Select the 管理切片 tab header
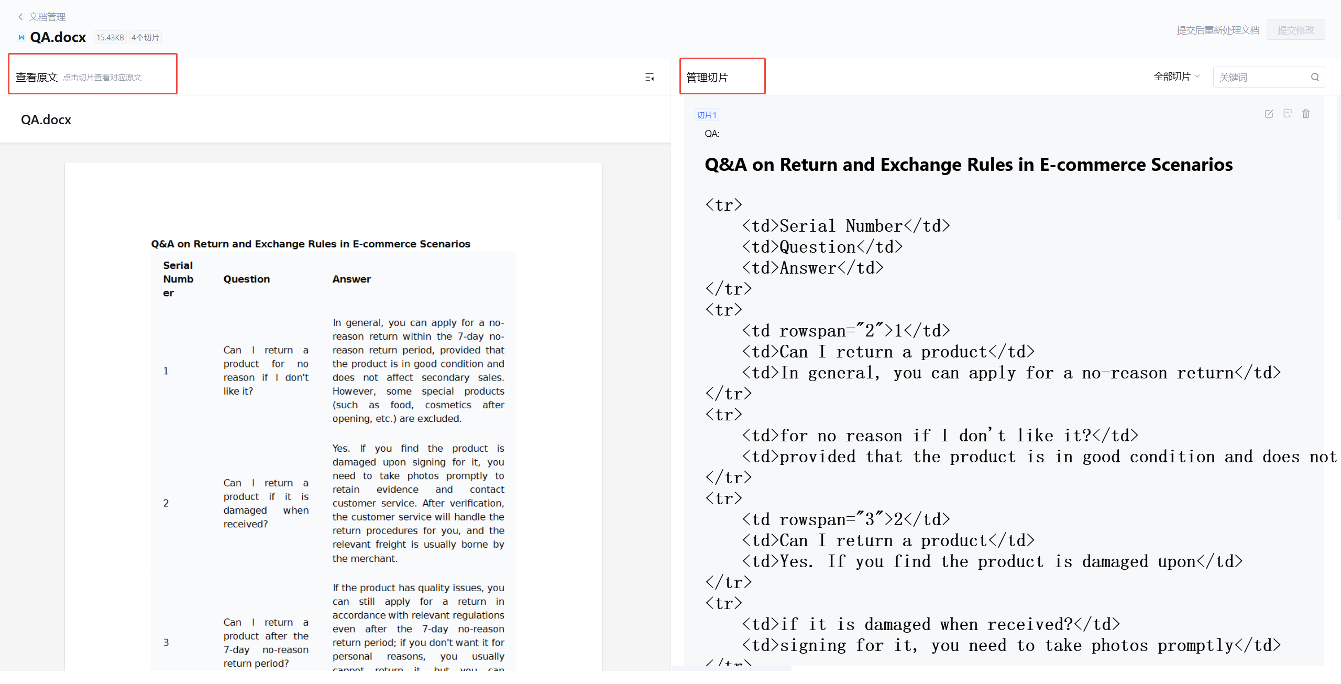 tap(707, 78)
